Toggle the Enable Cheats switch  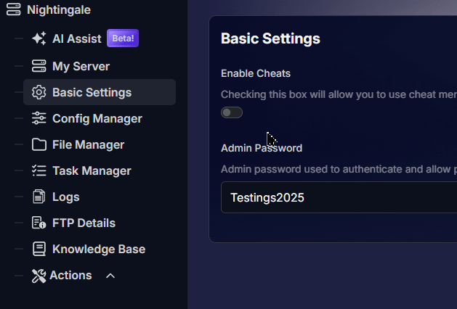point(232,112)
